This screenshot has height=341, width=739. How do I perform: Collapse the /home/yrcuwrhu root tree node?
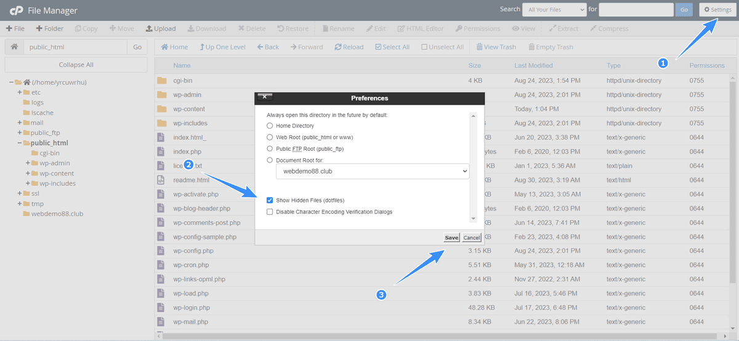click(x=11, y=82)
